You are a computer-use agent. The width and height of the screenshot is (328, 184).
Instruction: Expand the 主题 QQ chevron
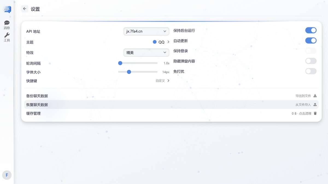pos(168,42)
